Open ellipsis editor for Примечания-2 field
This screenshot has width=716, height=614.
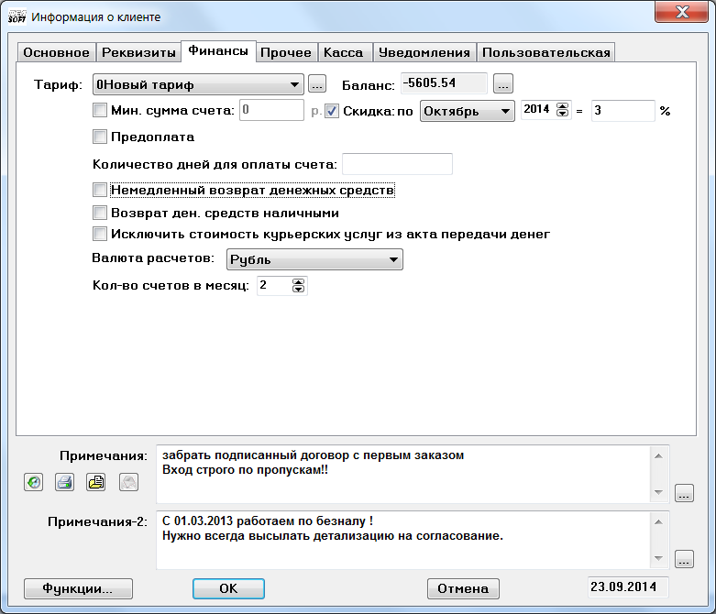point(684,559)
